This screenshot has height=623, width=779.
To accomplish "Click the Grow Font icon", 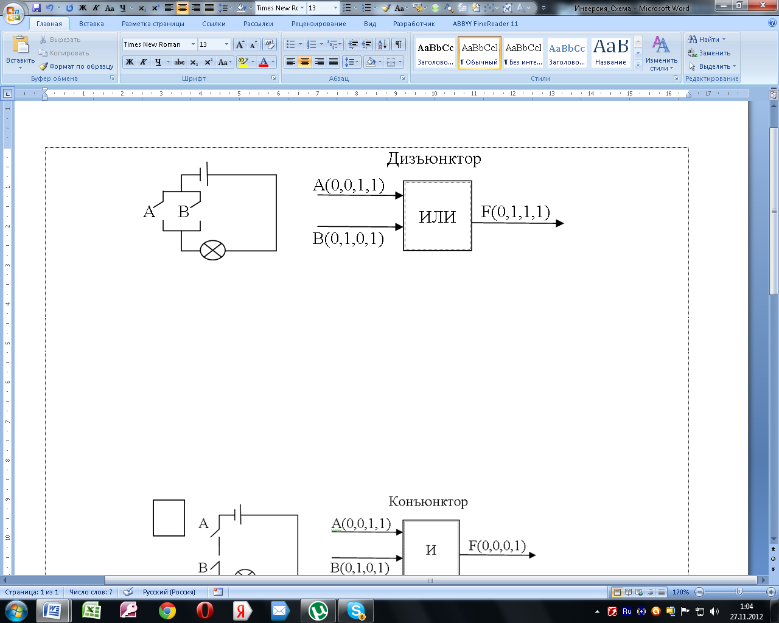I will click(x=240, y=44).
